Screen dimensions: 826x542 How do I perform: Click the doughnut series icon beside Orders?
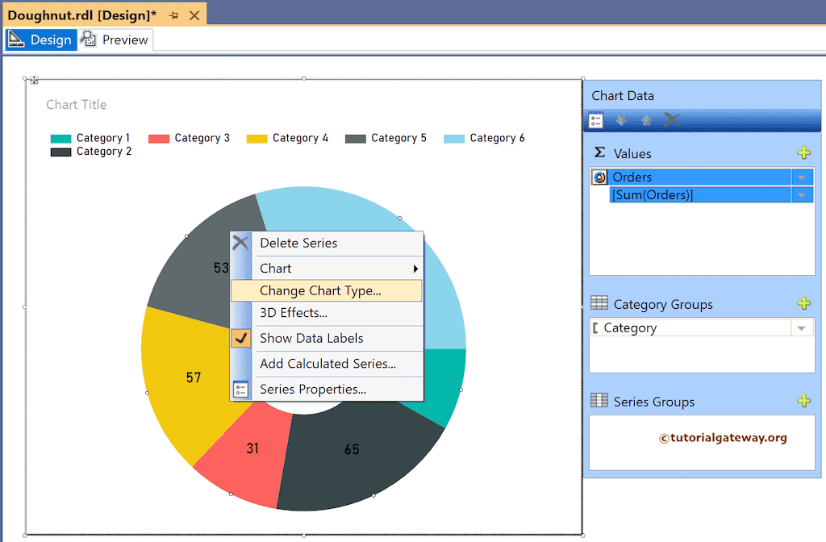[x=599, y=177]
